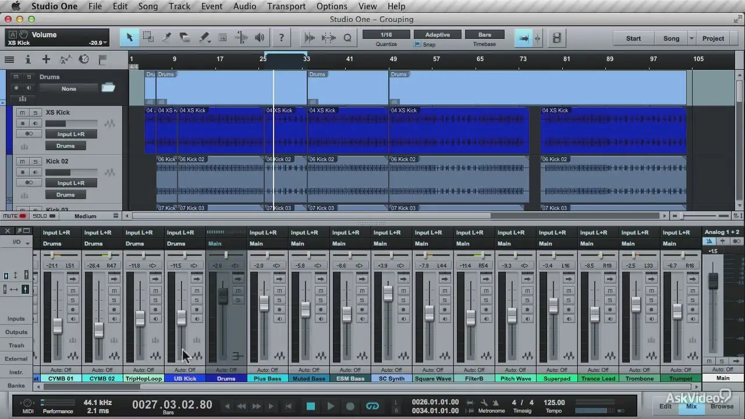Adjust the Drums bus channel fader
This screenshot has height=419, width=745.
click(x=223, y=296)
